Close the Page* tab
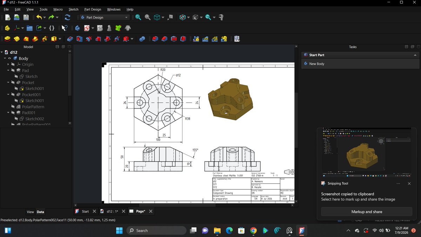 tap(151, 211)
